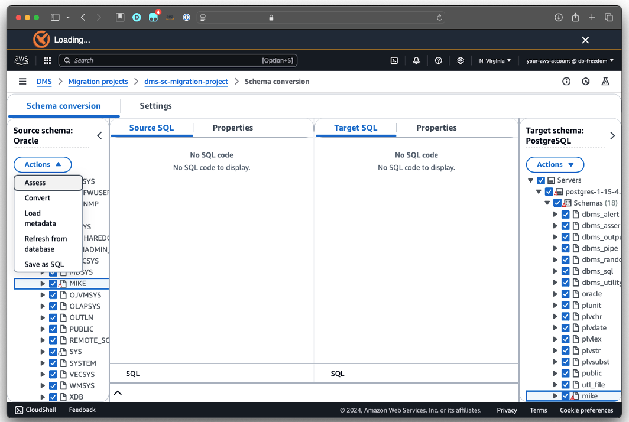Expand the plunit target schema
The width and height of the screenshot is (629, 422).
click(555, 305)
